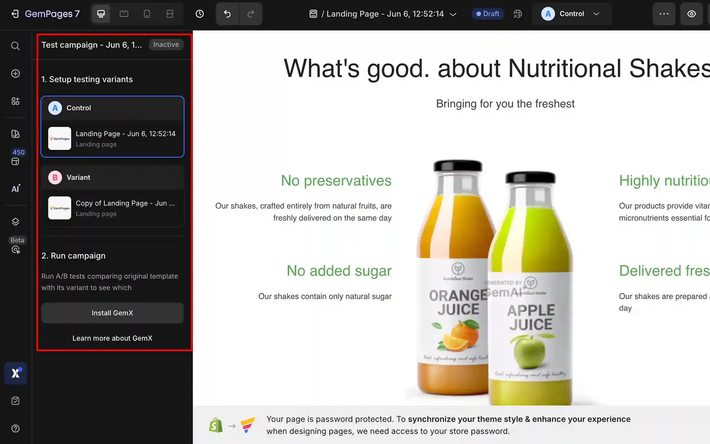Image resolution: width=710 pixels, height=444 pixels.
Task: Open Copy of Landing Page variant item
Action: pos(112,208)
